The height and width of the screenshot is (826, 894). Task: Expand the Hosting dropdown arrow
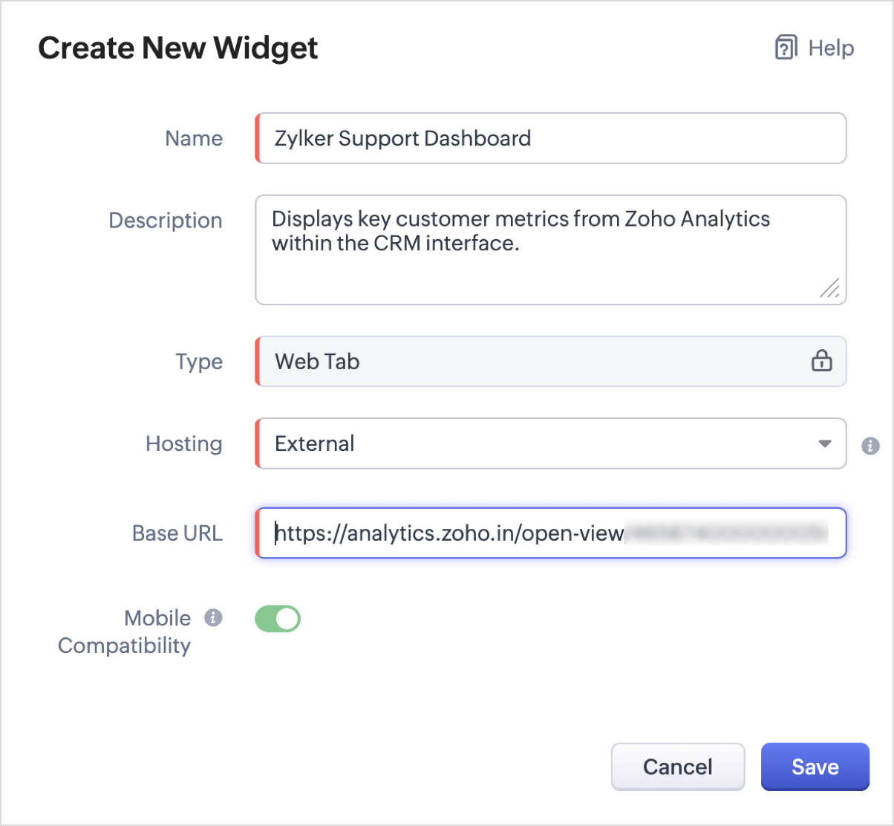click(x=824, y=444)
